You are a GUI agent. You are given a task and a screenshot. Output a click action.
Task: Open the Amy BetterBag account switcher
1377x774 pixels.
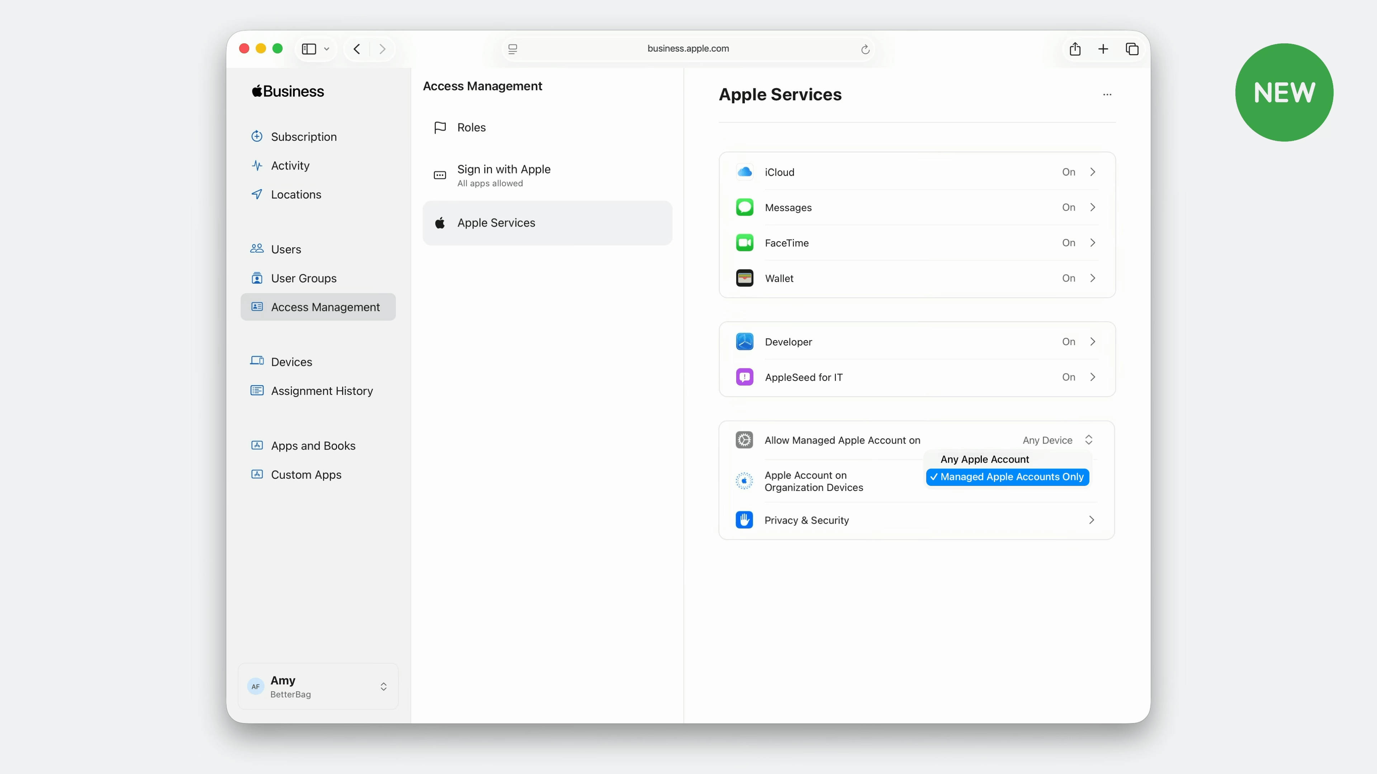(318, 687)
